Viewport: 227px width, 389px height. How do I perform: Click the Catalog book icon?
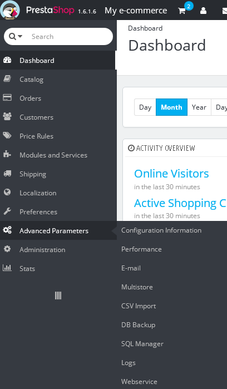7,79
